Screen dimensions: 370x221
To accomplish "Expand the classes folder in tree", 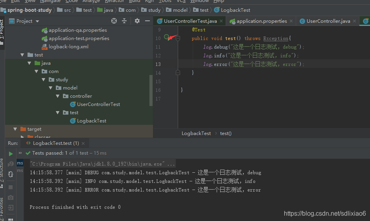I will pos(22,137).
